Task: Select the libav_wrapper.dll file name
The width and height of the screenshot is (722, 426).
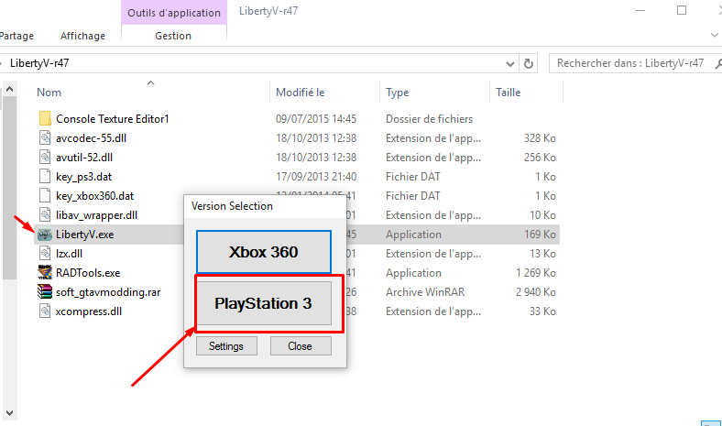Action: click(97, 215)
